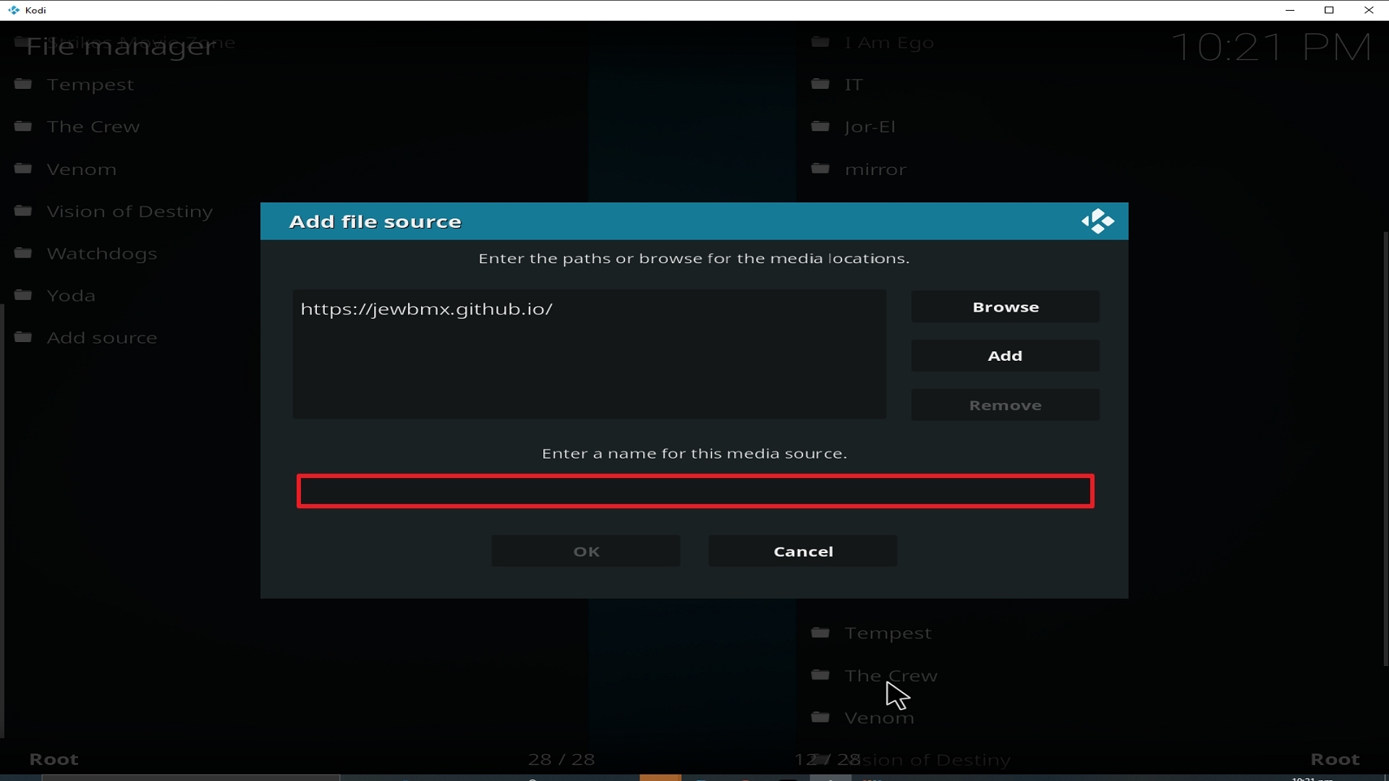The image size is (1389, 781).
Task: Select Venom folder icon in left list
Action: click(23, 168)
